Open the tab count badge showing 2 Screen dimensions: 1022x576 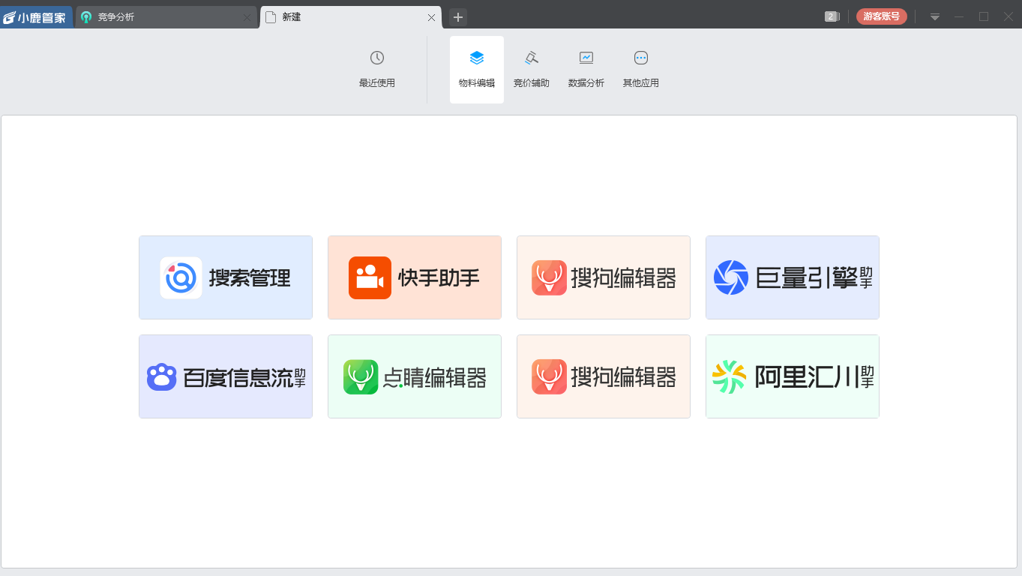click(832, 16)
